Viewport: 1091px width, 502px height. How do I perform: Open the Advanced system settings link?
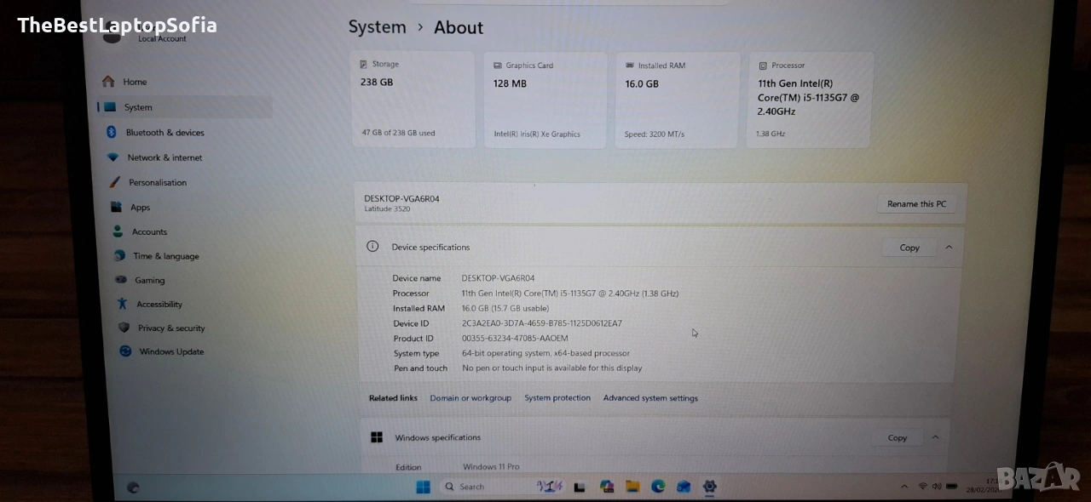(650, 398)
